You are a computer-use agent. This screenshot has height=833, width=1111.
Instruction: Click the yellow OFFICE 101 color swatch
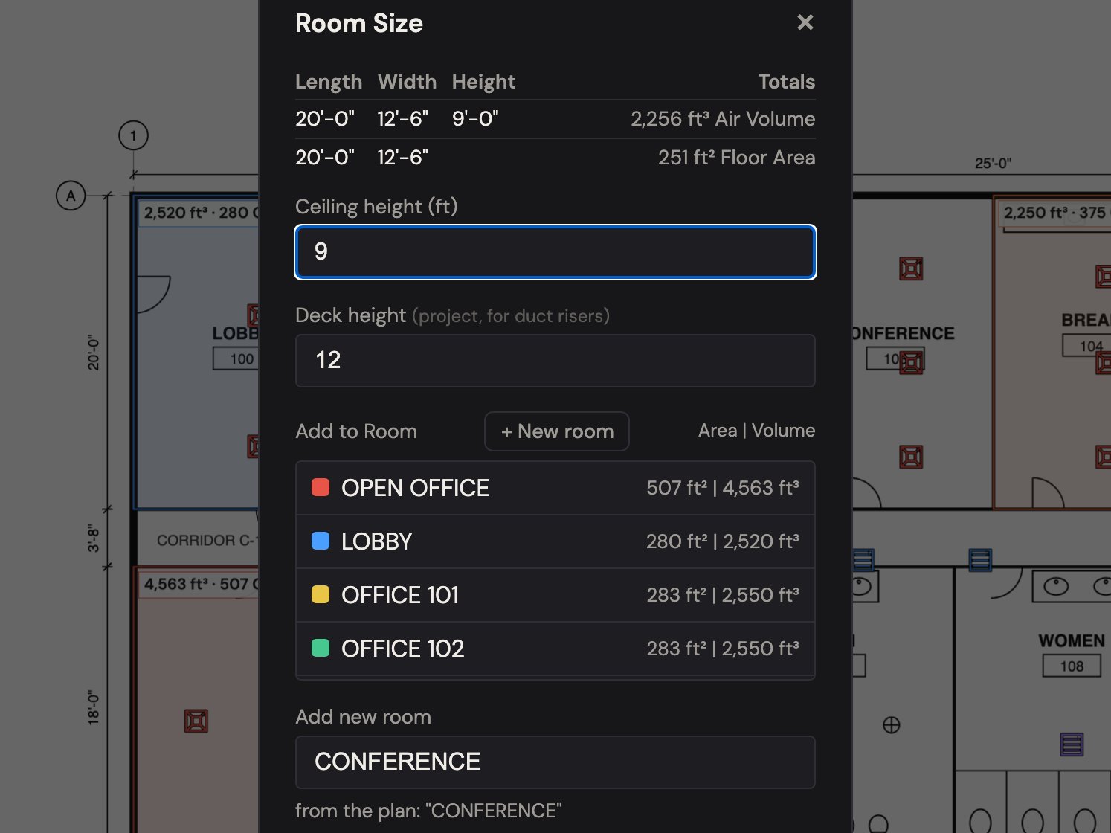click(321, 594)
